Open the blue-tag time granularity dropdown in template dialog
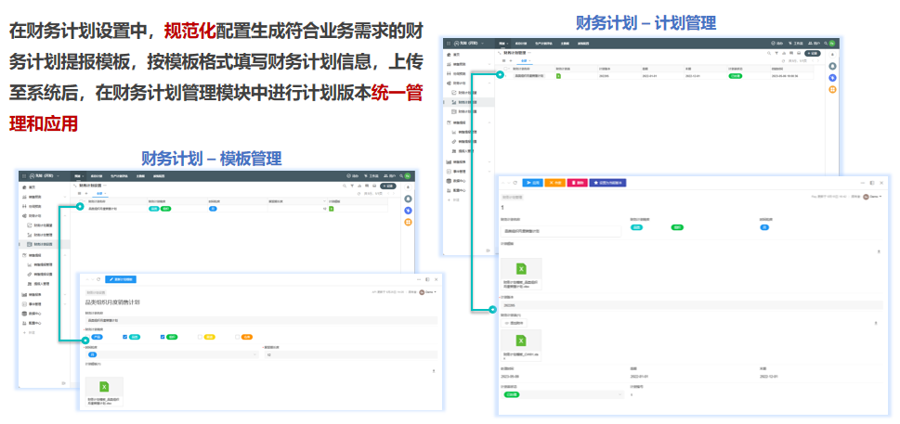The height and width of the screenshot is (424, 900). click(171, 354)
